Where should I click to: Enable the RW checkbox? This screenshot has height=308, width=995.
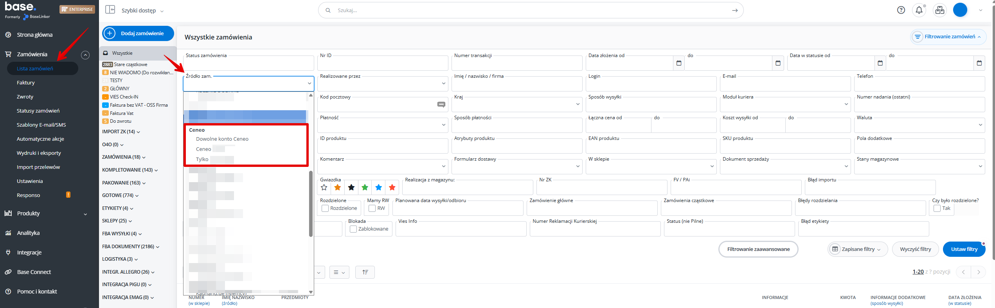[372, 208]
